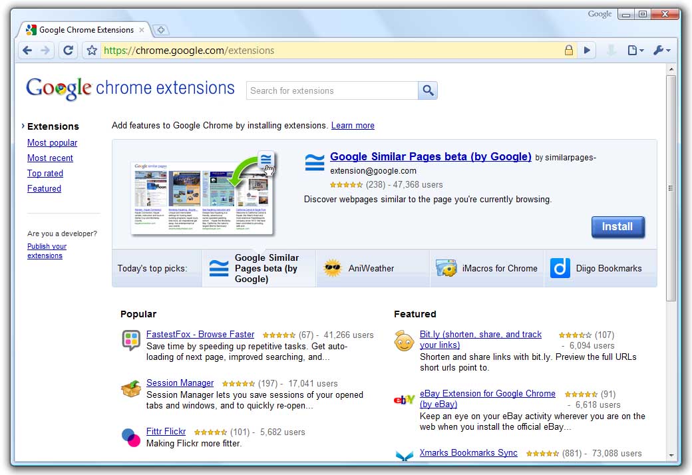Open the Fittr Flickr link
Viewport: 692px width, 475px height.
tap(166, 431)
